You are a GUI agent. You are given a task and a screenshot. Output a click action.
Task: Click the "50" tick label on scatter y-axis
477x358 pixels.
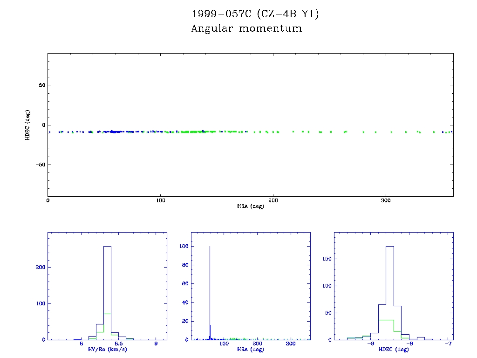(41, 85)
